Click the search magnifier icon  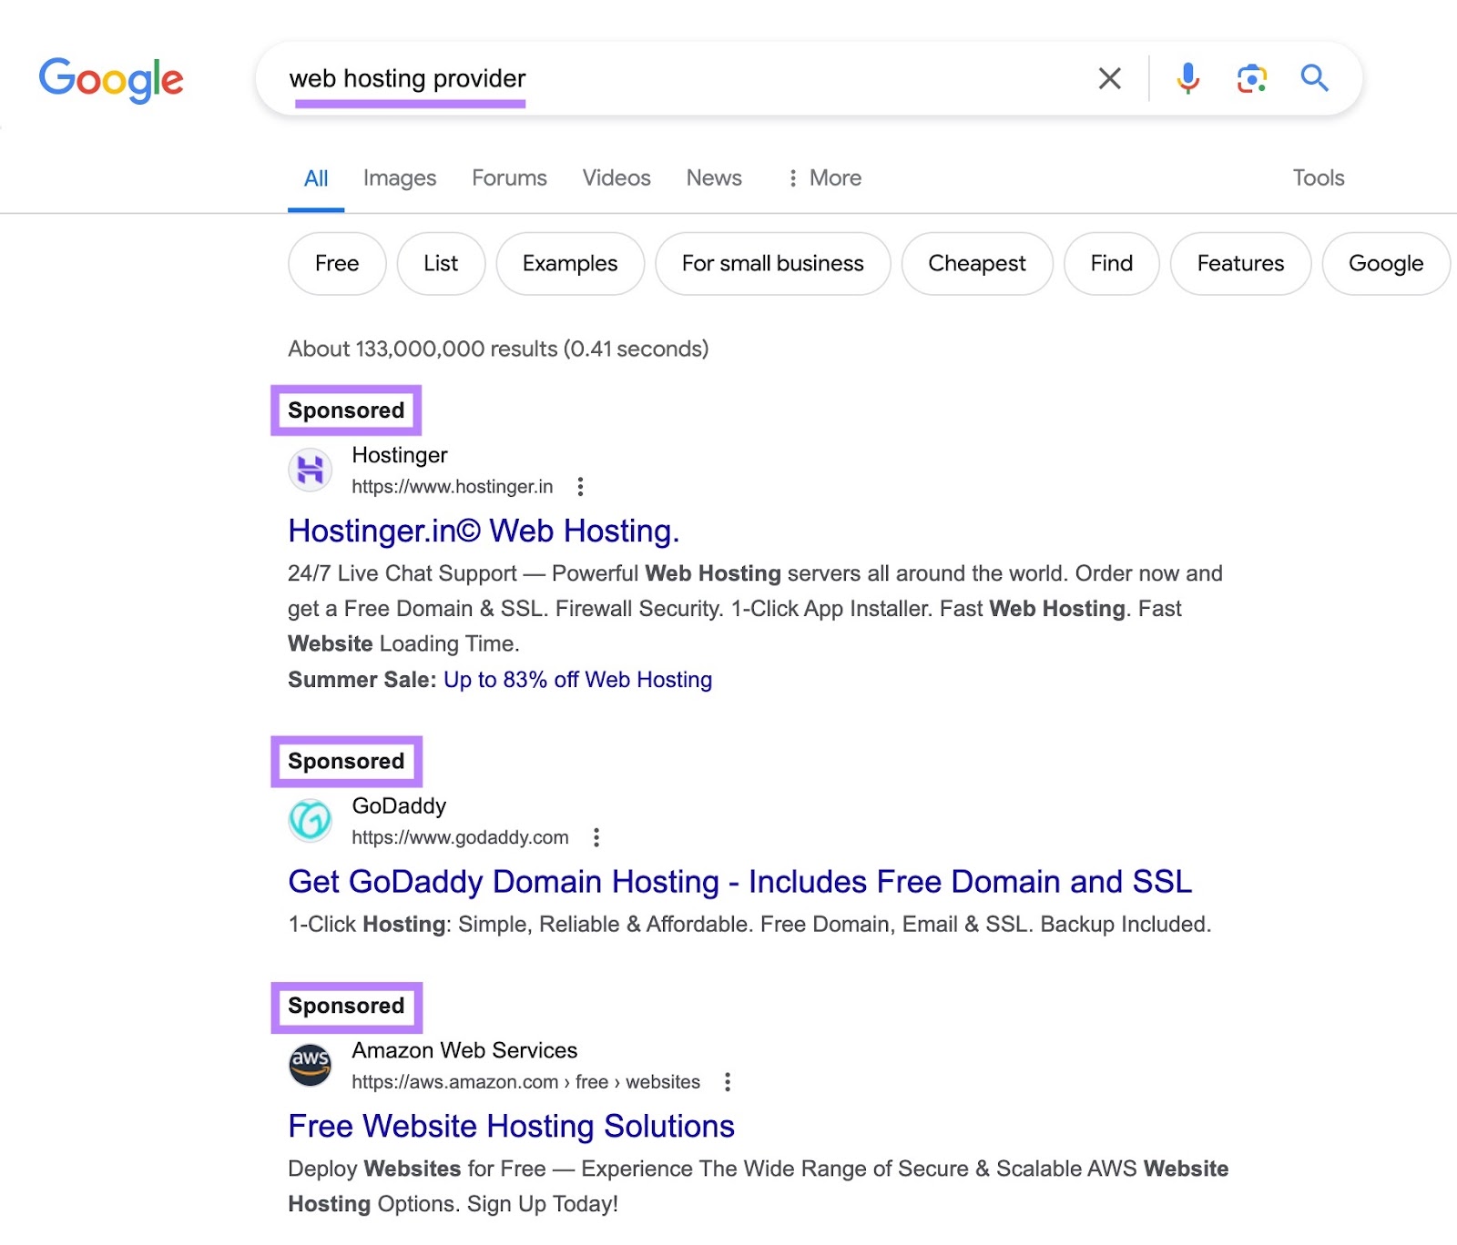click(1314, 79)
